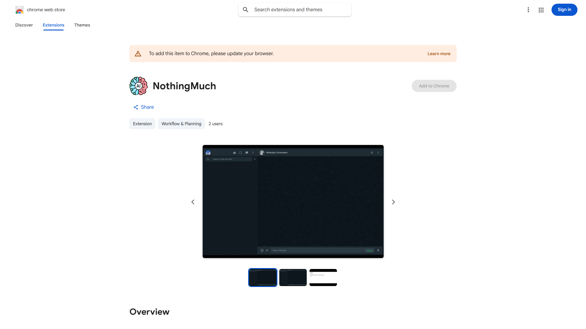Click the Sign in button
Image resolution: width=586 pixels, height=329 pixels.
click(x=564, y=10)
